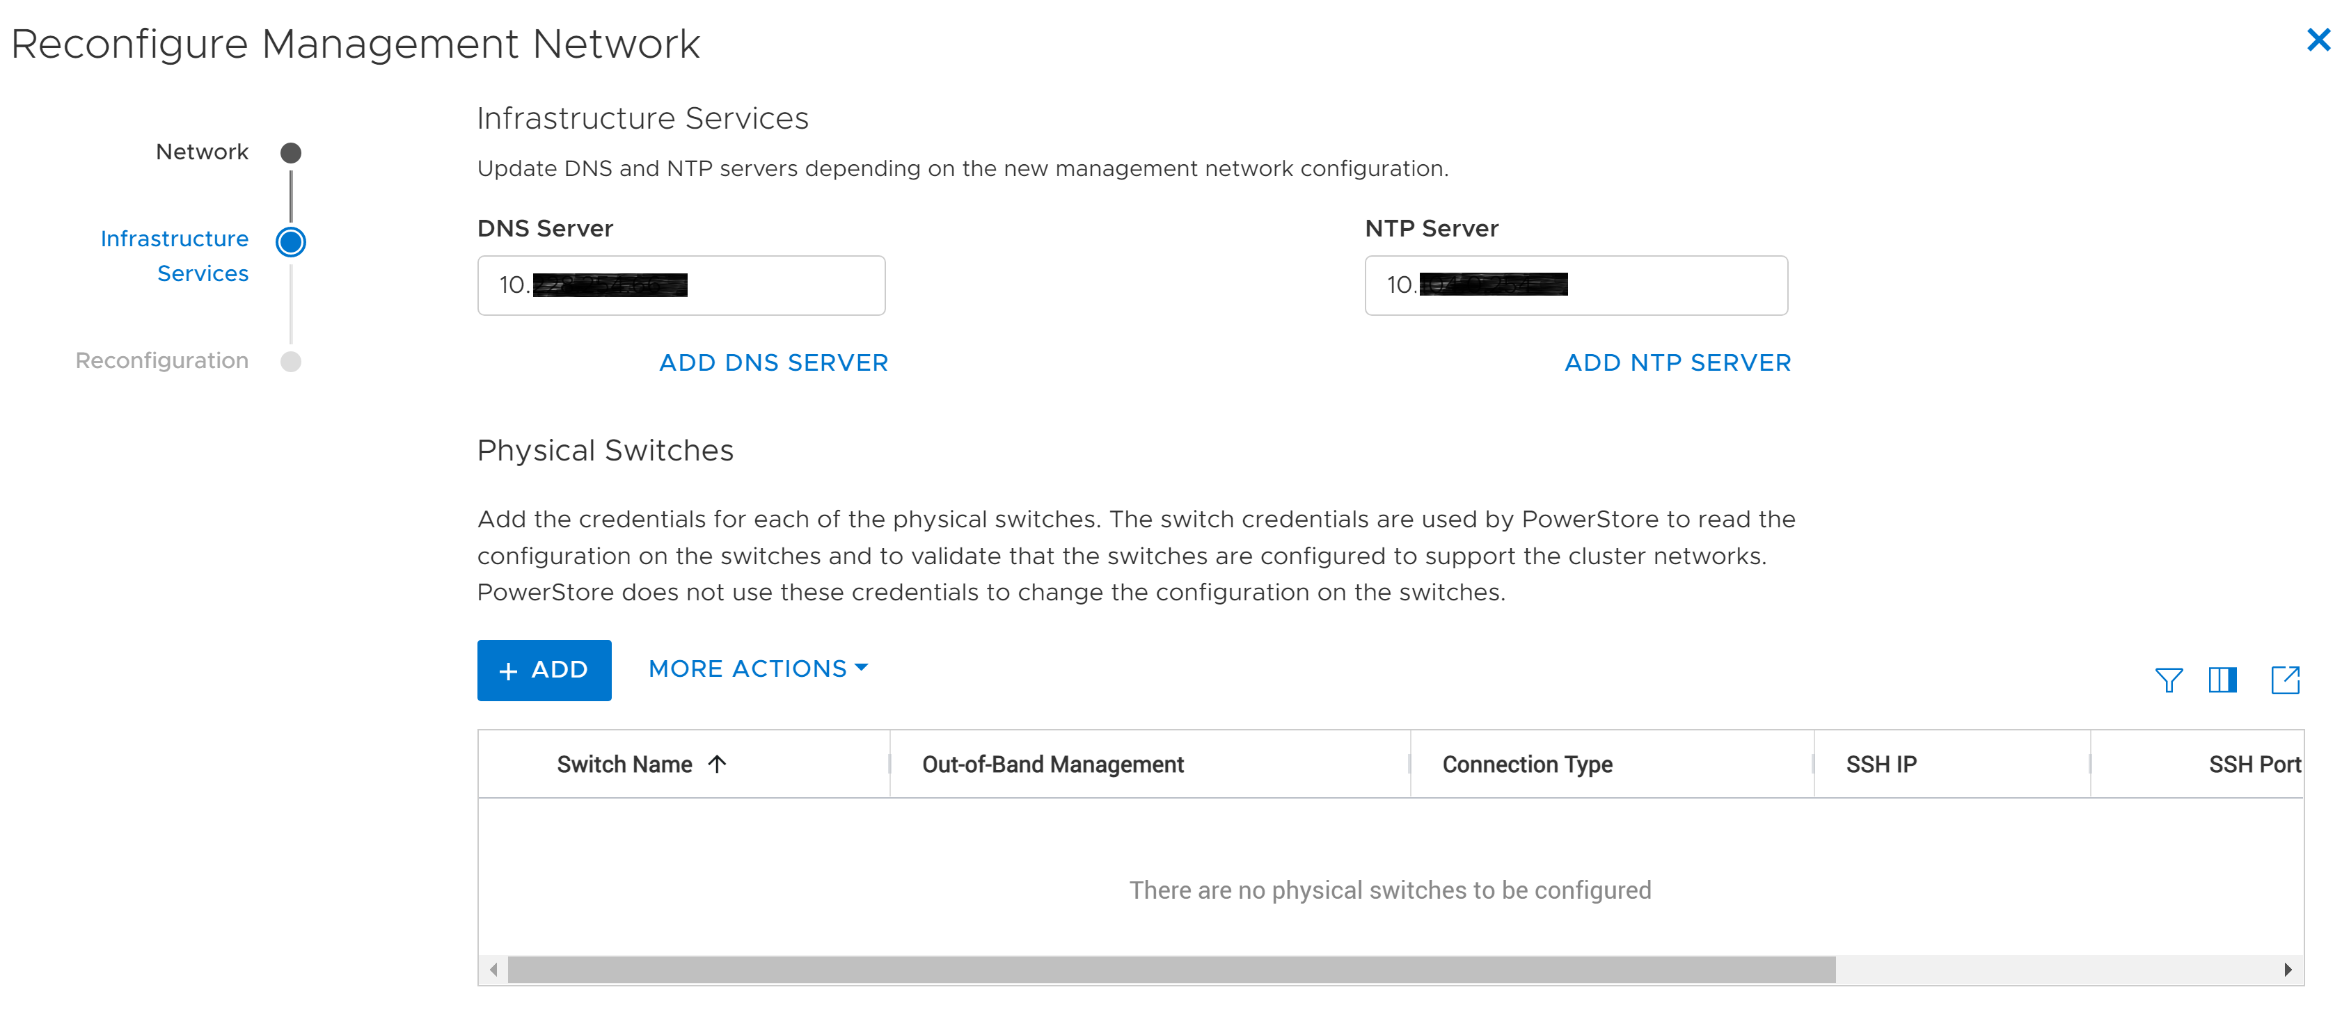The height and width of the screenshot is (1033, 2342).
Task: Click the horizontal scrollbar thumb in table
Action: pyautogui.click(x=1171, y=970)
